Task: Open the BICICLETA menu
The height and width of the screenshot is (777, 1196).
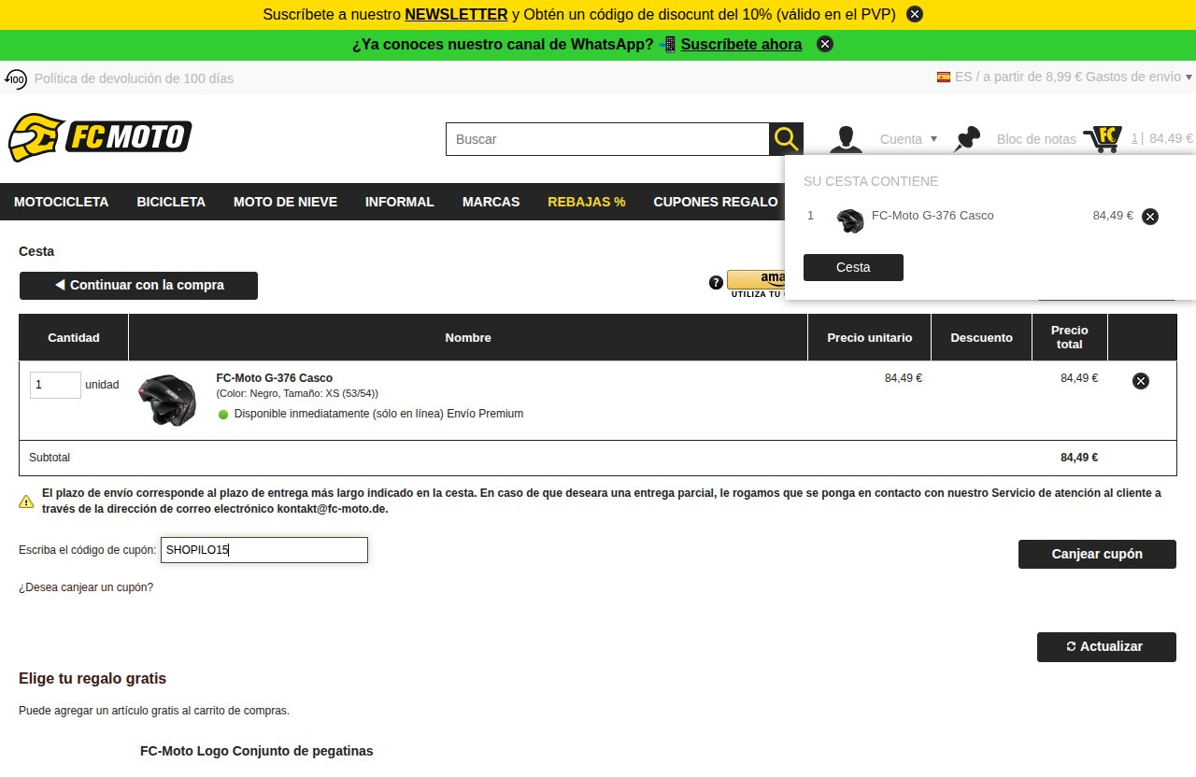Action: pyautogui.click(x=171, y=202)
